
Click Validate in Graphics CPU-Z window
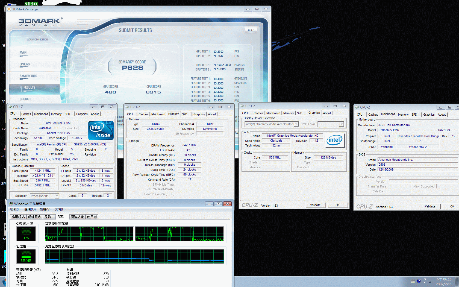[315, 205]
